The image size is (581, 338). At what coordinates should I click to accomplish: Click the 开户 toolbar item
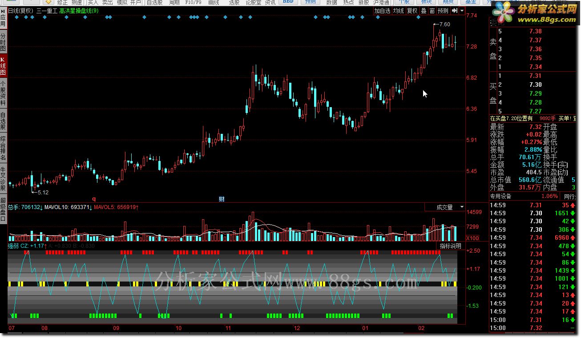136,2
